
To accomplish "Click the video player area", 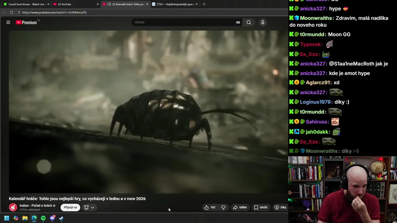I will tap(148, 111).
